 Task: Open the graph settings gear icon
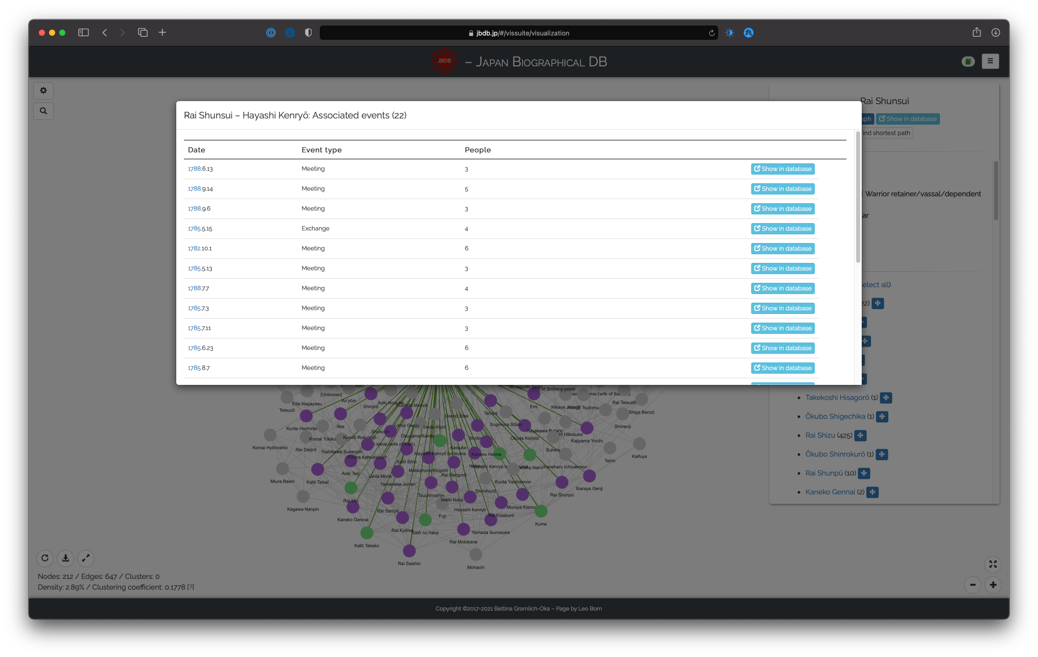[43, 90]
